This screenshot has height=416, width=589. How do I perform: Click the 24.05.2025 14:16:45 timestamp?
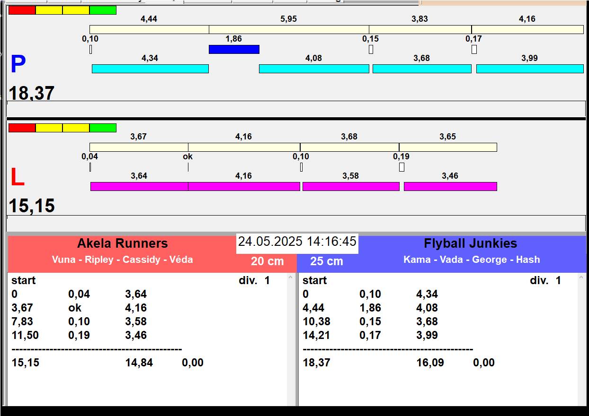pos(297,242)
